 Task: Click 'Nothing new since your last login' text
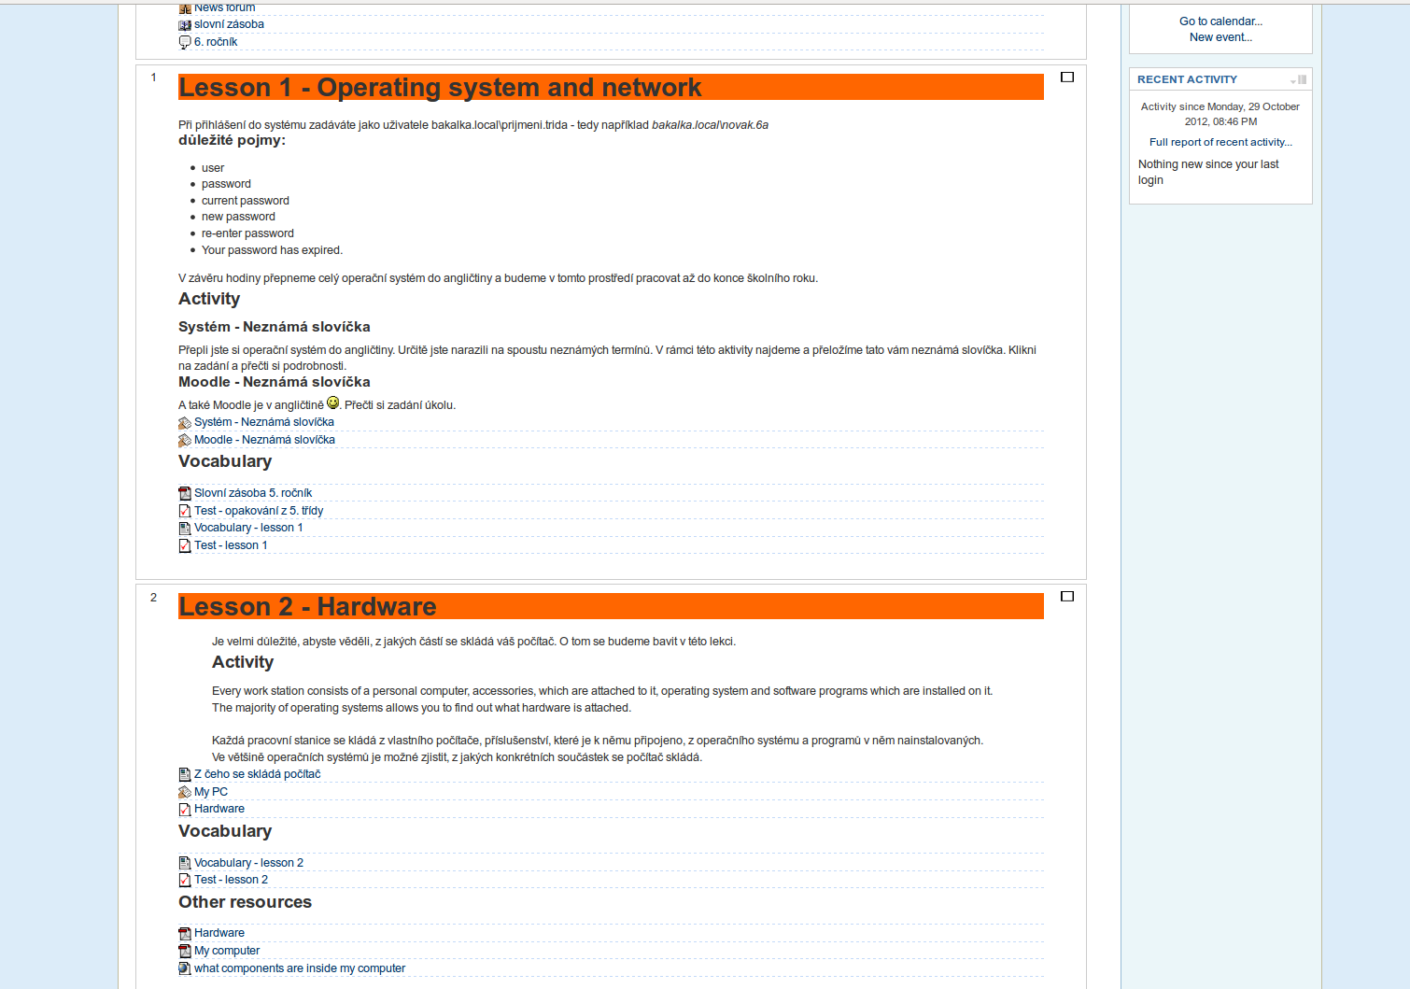(1208, 173)
